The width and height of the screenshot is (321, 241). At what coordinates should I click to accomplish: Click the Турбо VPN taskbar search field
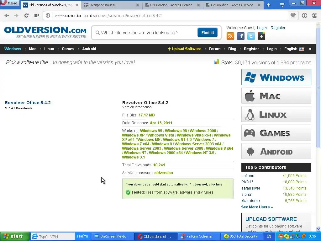[53, 237]
